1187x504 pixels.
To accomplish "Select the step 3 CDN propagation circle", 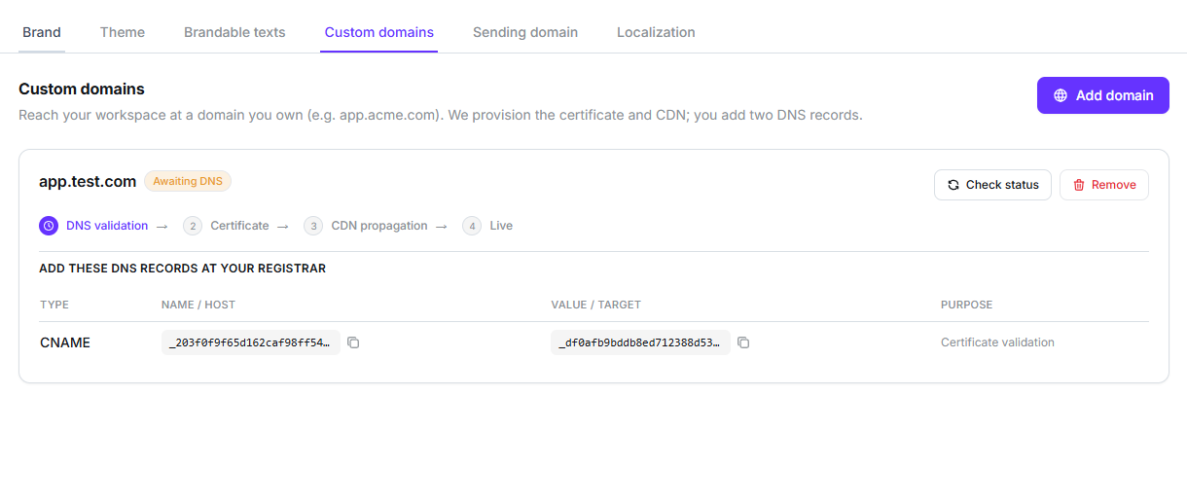I will [313, 226].
